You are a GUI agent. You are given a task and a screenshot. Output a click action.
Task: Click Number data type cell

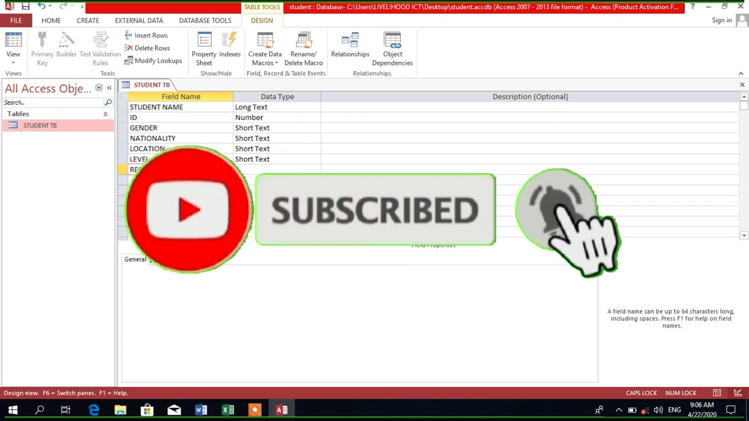coord(277,118)
